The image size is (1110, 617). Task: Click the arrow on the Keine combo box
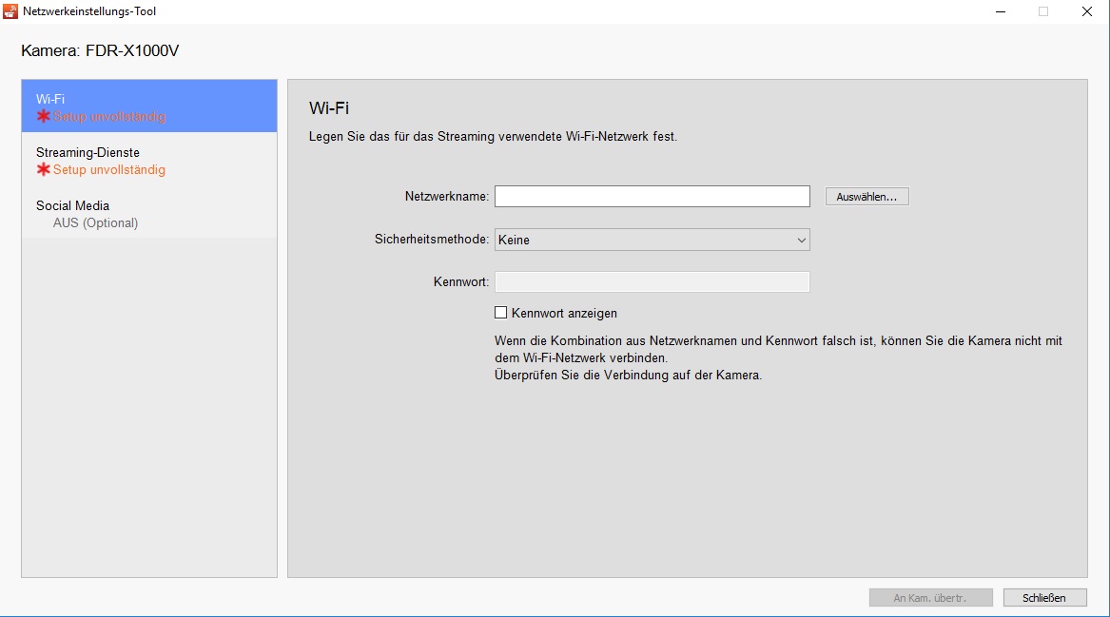coord(801,241)
